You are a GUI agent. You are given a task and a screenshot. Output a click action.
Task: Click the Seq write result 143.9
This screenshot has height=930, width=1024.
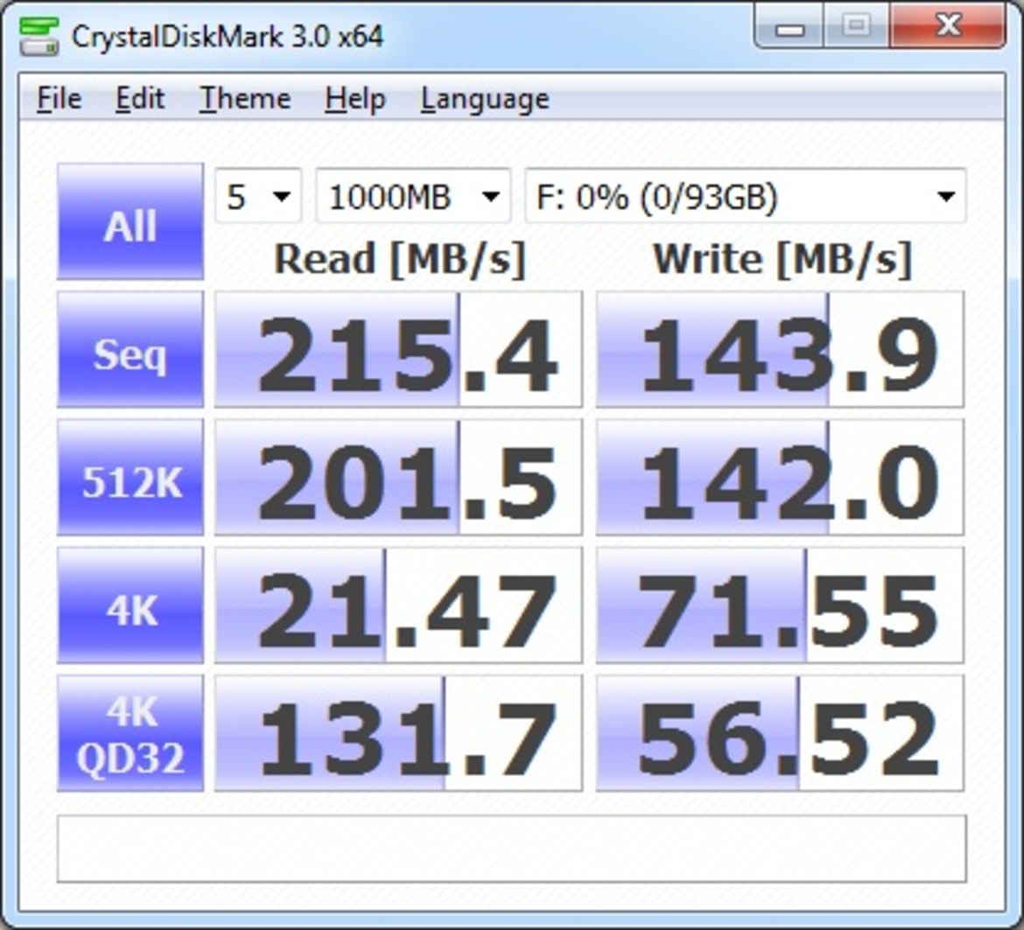(x=780, y=349)
